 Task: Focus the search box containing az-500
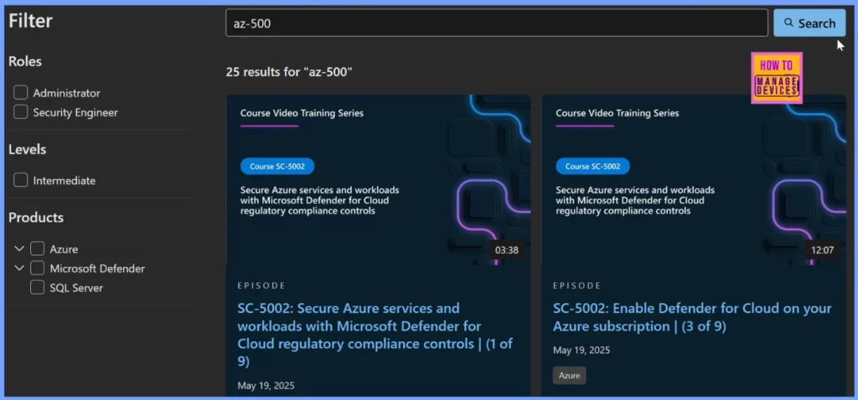pyautogui.click(x=497, y=23)
